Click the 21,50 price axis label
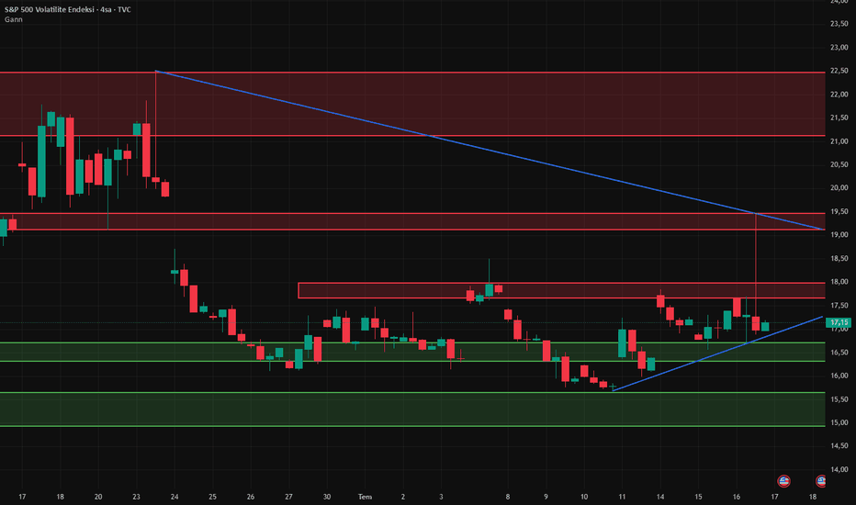This screenshot has height=505, width=856. coord(839,118)
